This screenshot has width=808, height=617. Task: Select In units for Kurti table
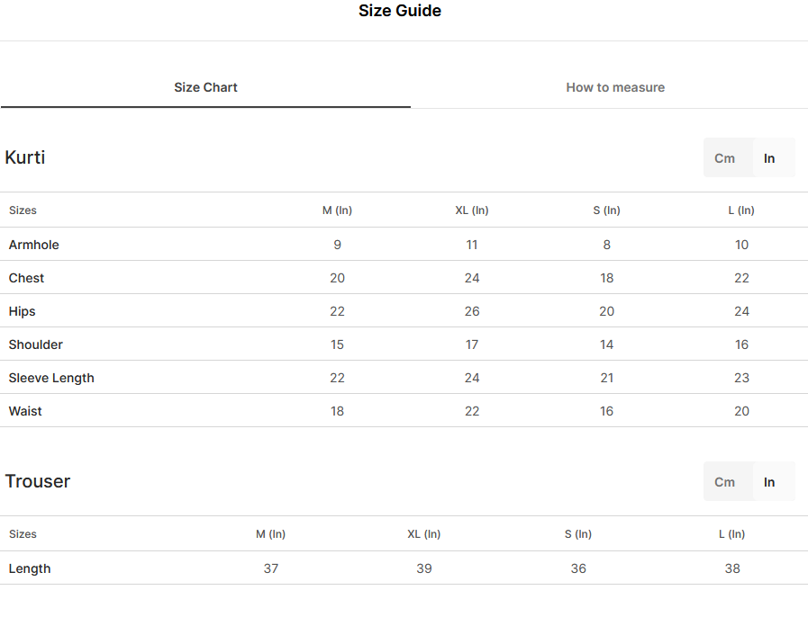tap(769, 158)
